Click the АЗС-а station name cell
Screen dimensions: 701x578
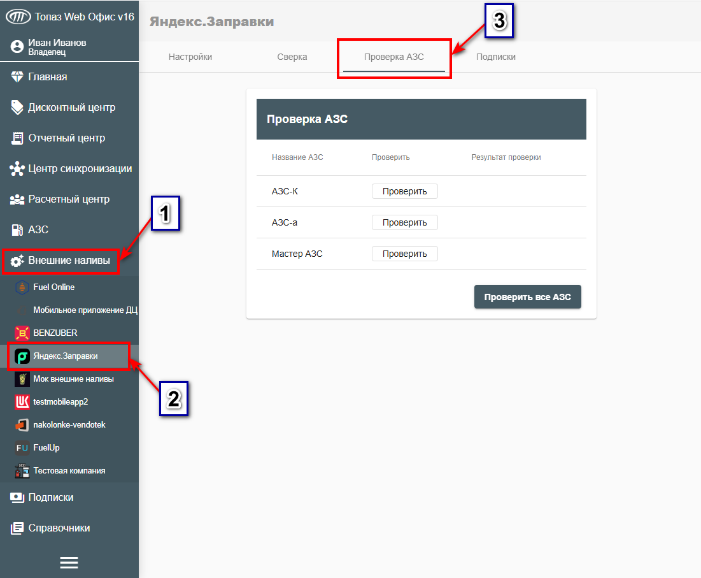pyautogui.click(x=285, y=223)
